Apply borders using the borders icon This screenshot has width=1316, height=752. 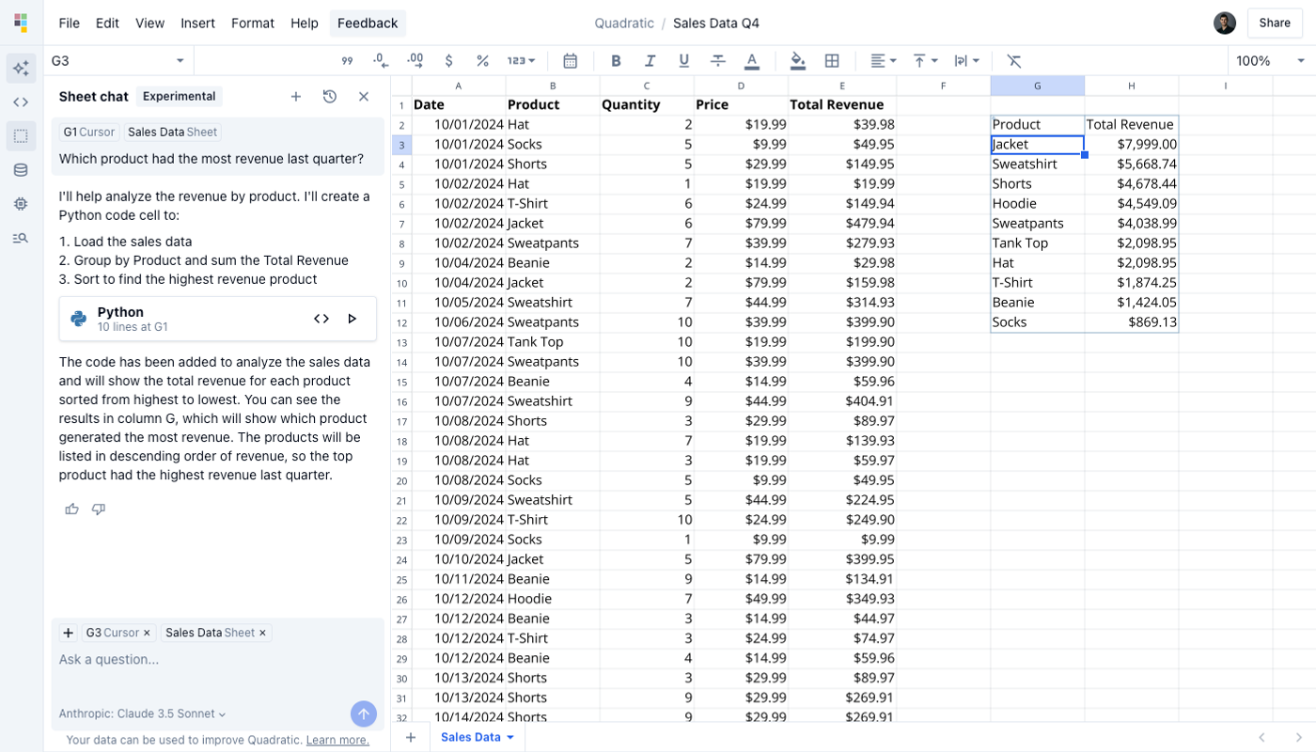coord(831,60)
